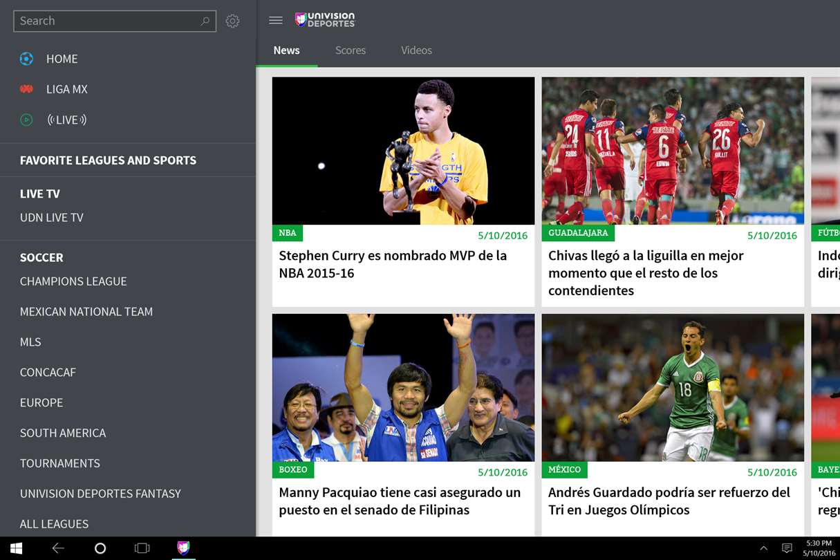Open CHAMPIONS LEAGUE in sidebar
840x560 pixels.
click(x=73, y=281)
